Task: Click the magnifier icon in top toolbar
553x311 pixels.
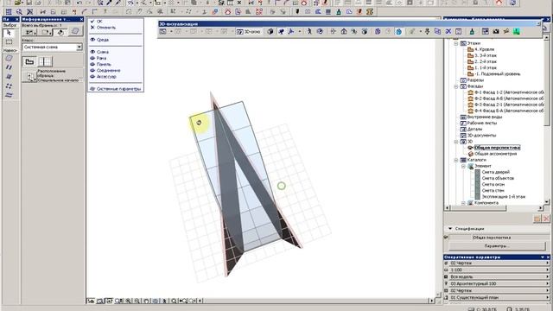Action: (19, 12)
